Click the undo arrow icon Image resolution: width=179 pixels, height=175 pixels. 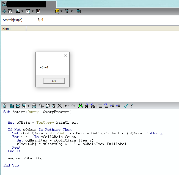click(x=67, y=106)
